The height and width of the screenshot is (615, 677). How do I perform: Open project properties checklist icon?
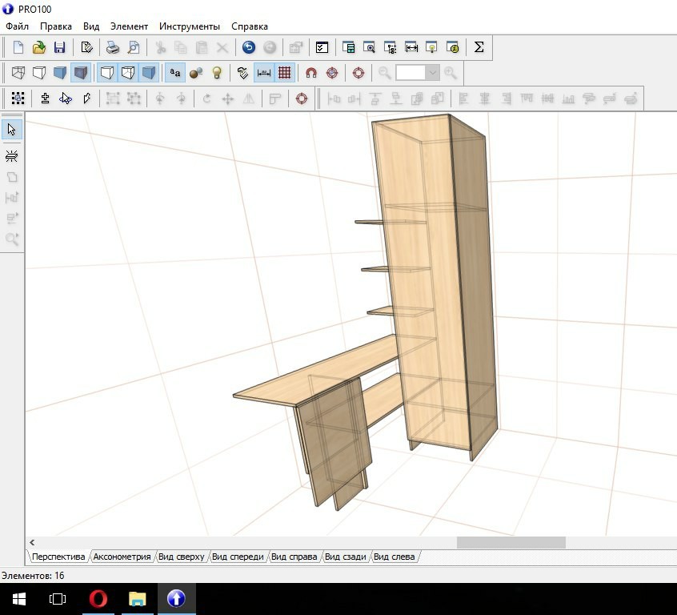(322, 47)
